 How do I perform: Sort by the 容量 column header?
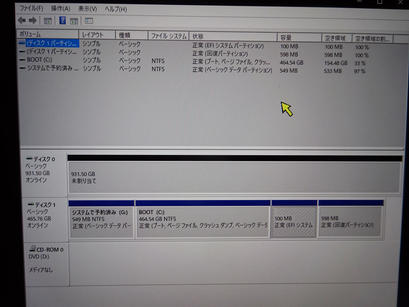(x=300, y=38)
